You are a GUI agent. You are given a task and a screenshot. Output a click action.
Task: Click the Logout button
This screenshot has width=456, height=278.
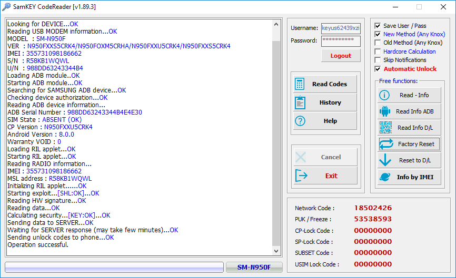pyautogui.click(x=341, y=56)
